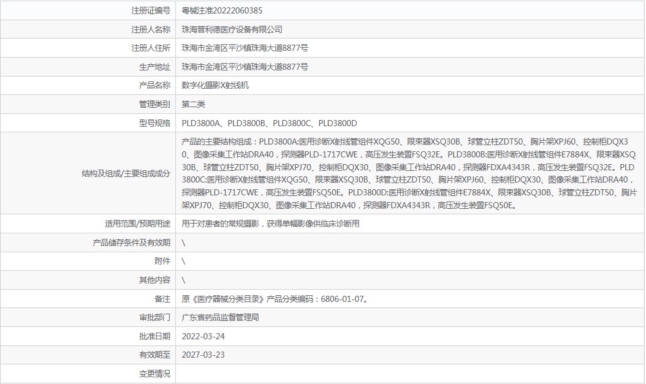Image resolution: width=646 pixels, height=384 pixels.
Task: Select registration number 粤械注准20222060385
Action: coord(222,10)
